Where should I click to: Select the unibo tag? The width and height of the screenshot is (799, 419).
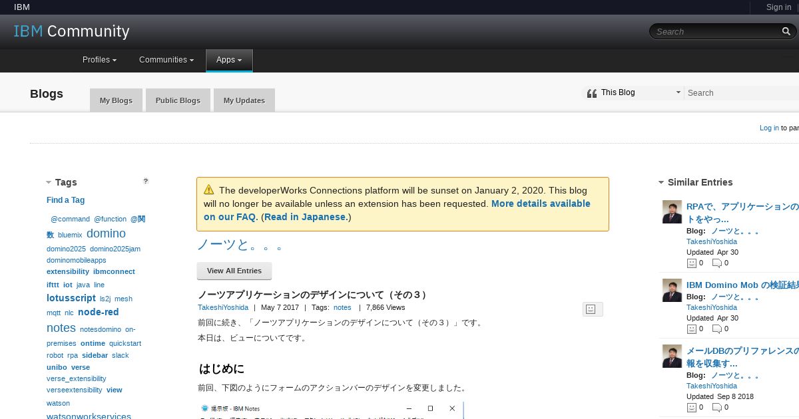coord(57,367)
